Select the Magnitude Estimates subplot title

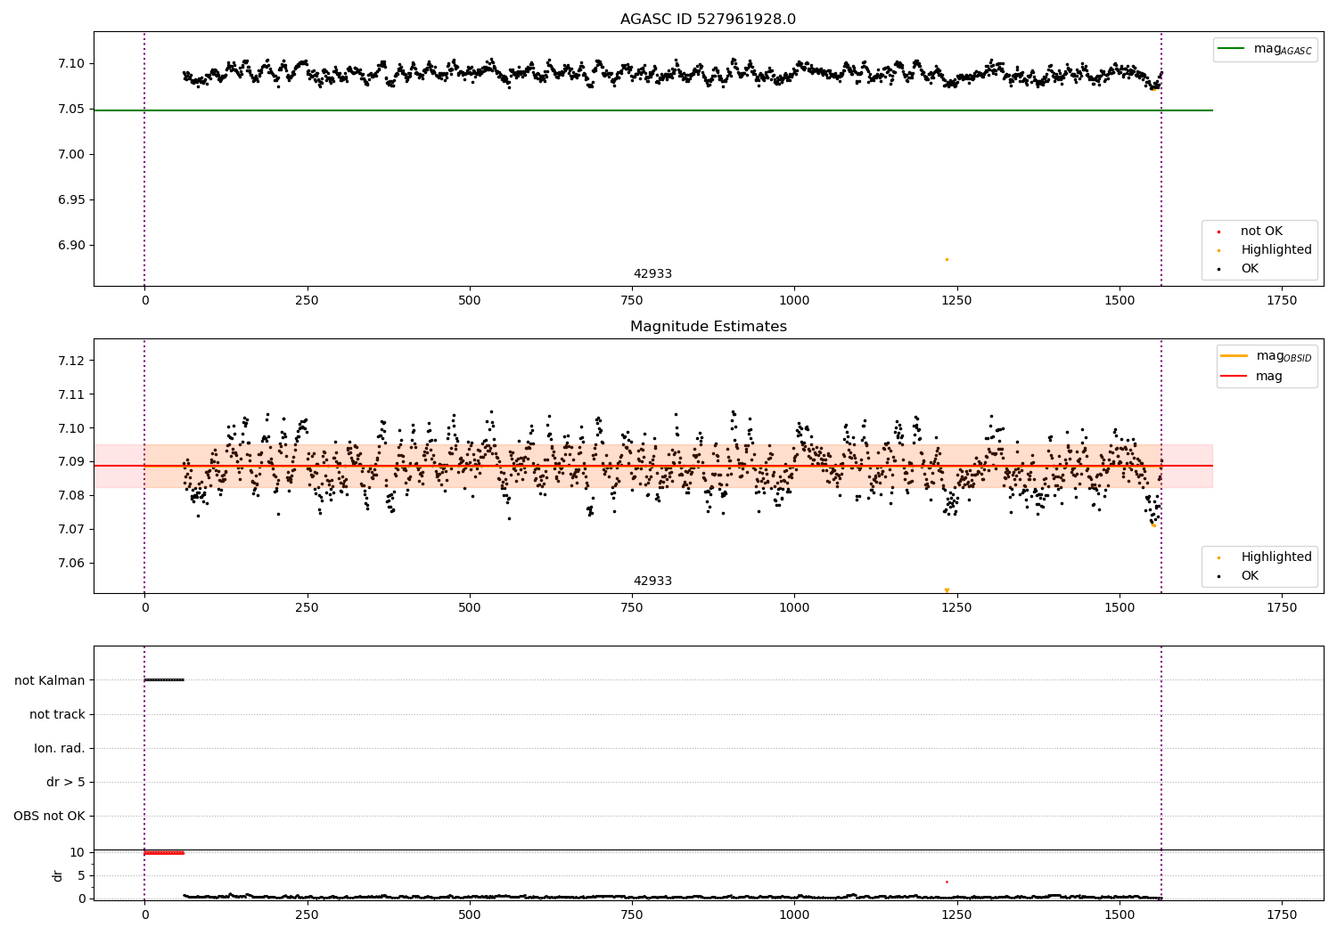[x=708, y=327]
